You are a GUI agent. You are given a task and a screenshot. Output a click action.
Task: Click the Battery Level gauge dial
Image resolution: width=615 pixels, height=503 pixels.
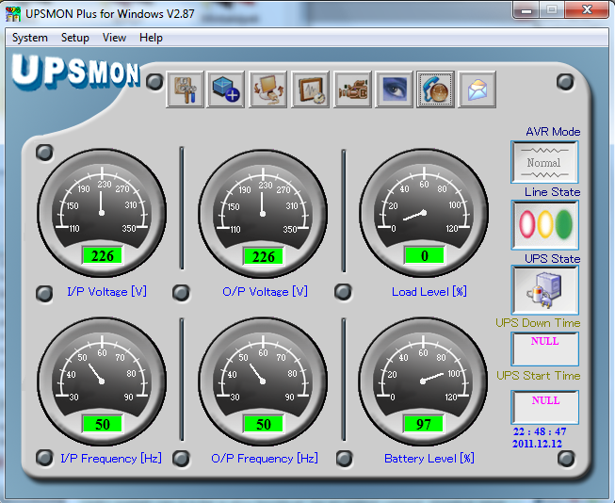click(x=423, y=381)
